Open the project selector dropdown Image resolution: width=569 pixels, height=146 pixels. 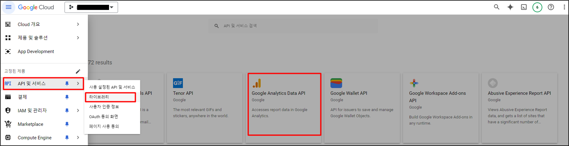pos(91,7)
